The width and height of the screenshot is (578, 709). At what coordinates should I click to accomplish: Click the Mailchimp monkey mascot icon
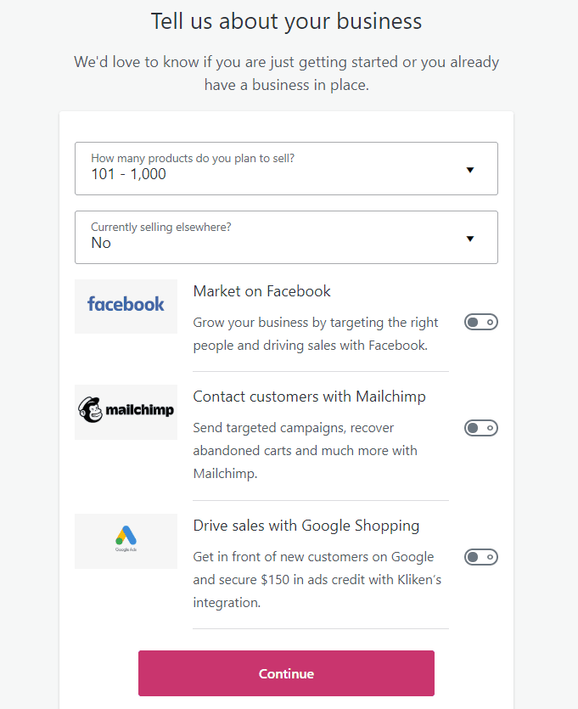pos(90,409)
